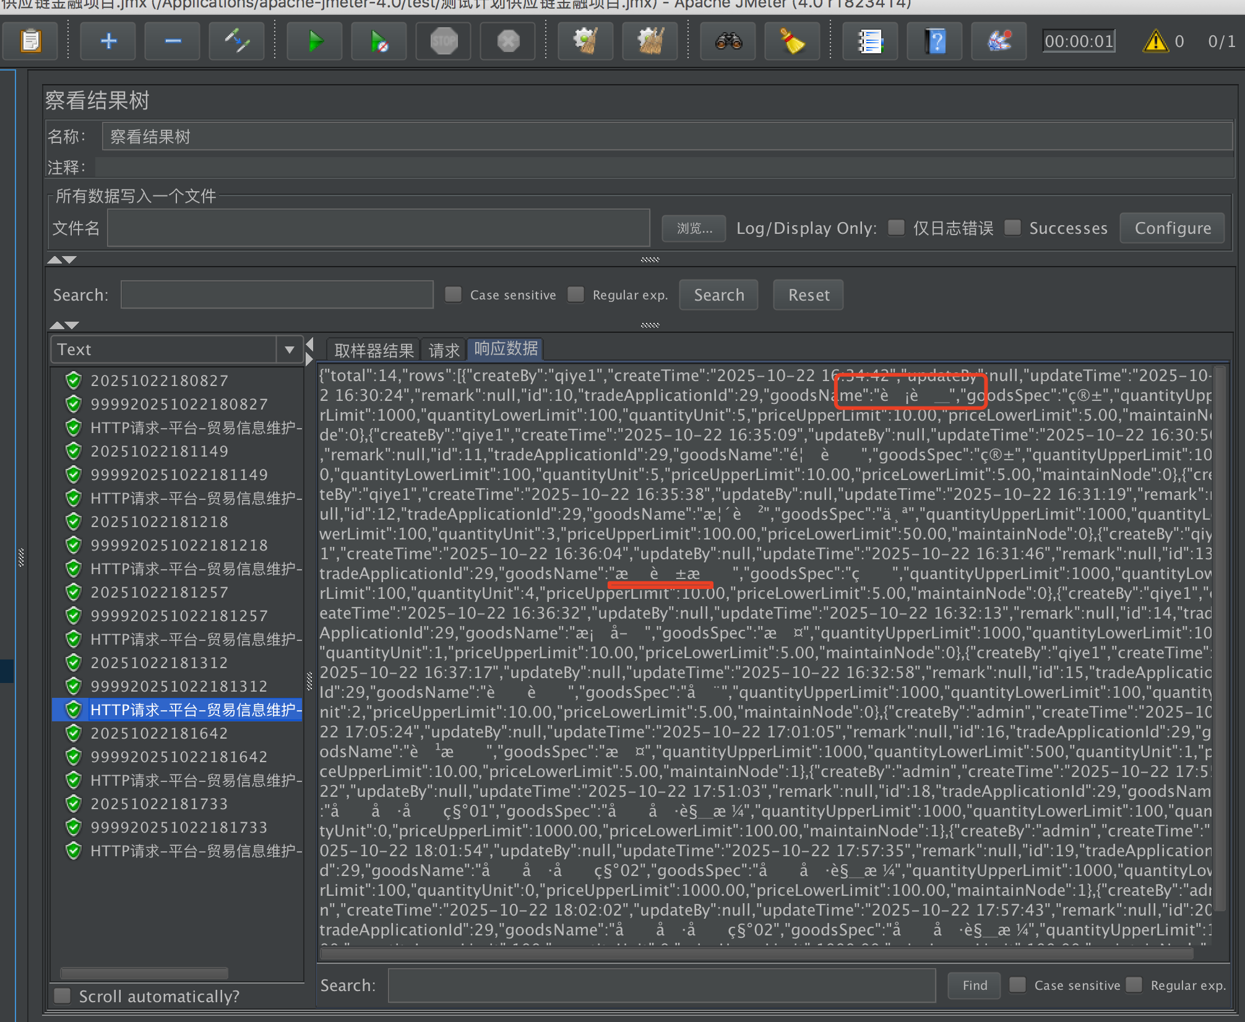The width and height of the screenshot is (1245, 1022).
Task: Click Start no pauses icon
Action: (379, 41)
